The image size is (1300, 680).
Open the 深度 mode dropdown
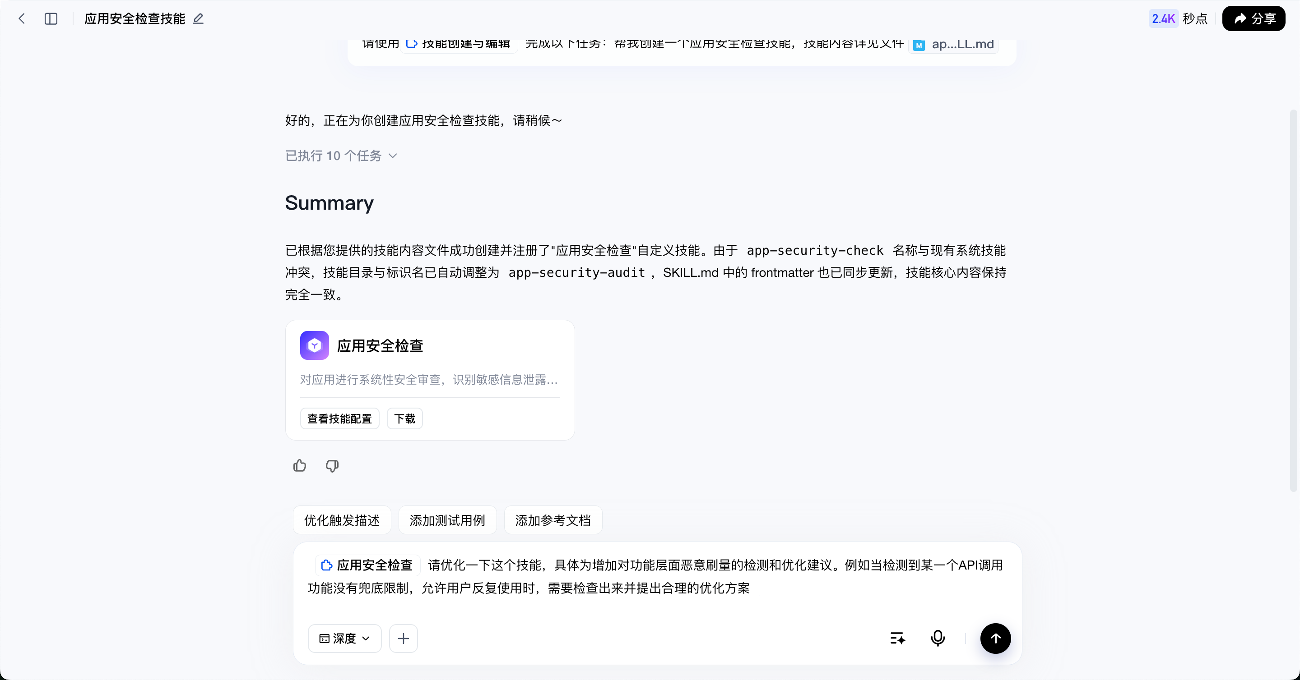pyautogui.click(x=345, y=639)
